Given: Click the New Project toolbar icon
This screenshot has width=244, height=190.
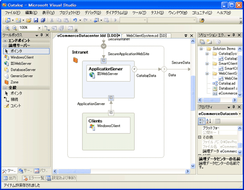Looking at the screenshot, I should coord(8,20).
